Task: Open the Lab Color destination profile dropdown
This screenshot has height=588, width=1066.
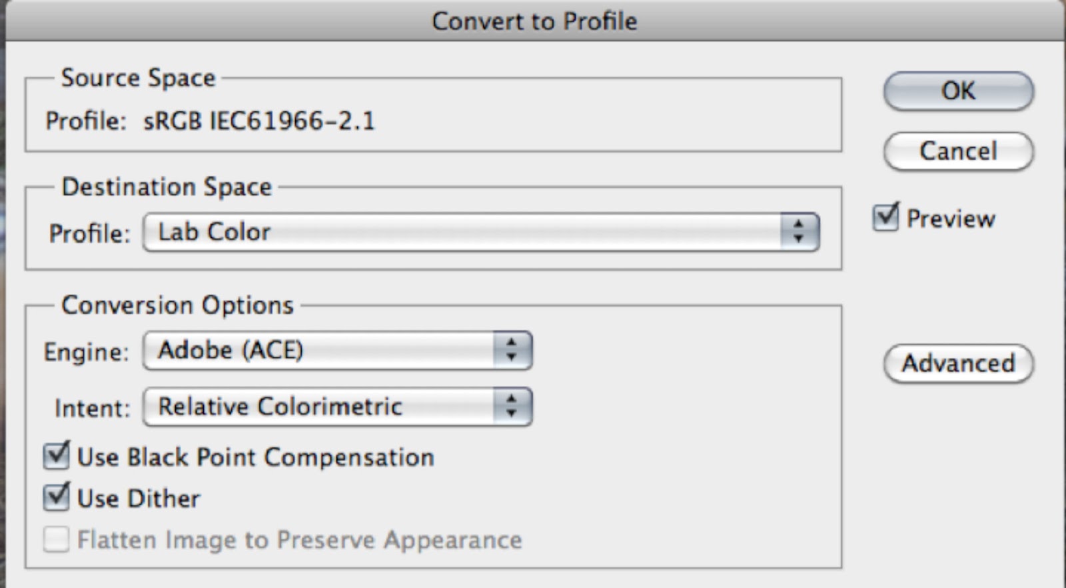Action: click(466, 232)
